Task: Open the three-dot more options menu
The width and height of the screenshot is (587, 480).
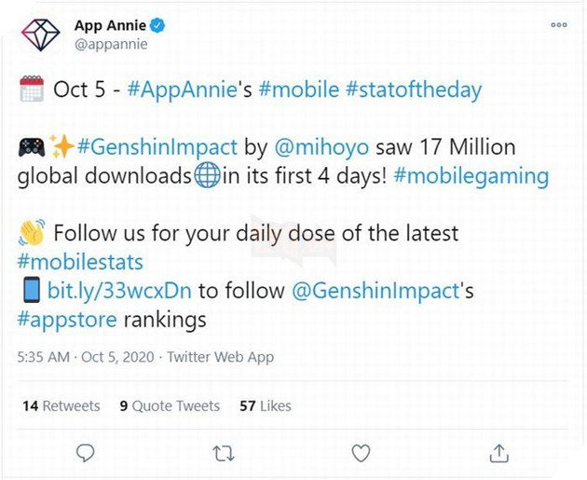Action: 559,24
